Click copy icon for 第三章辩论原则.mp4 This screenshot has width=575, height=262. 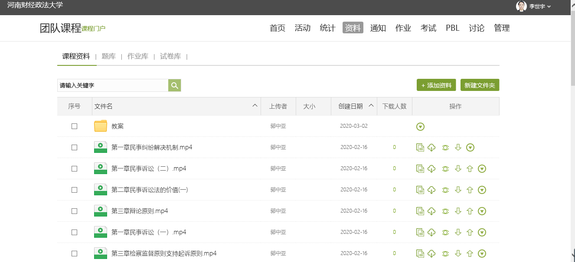(x=420, y=211)
